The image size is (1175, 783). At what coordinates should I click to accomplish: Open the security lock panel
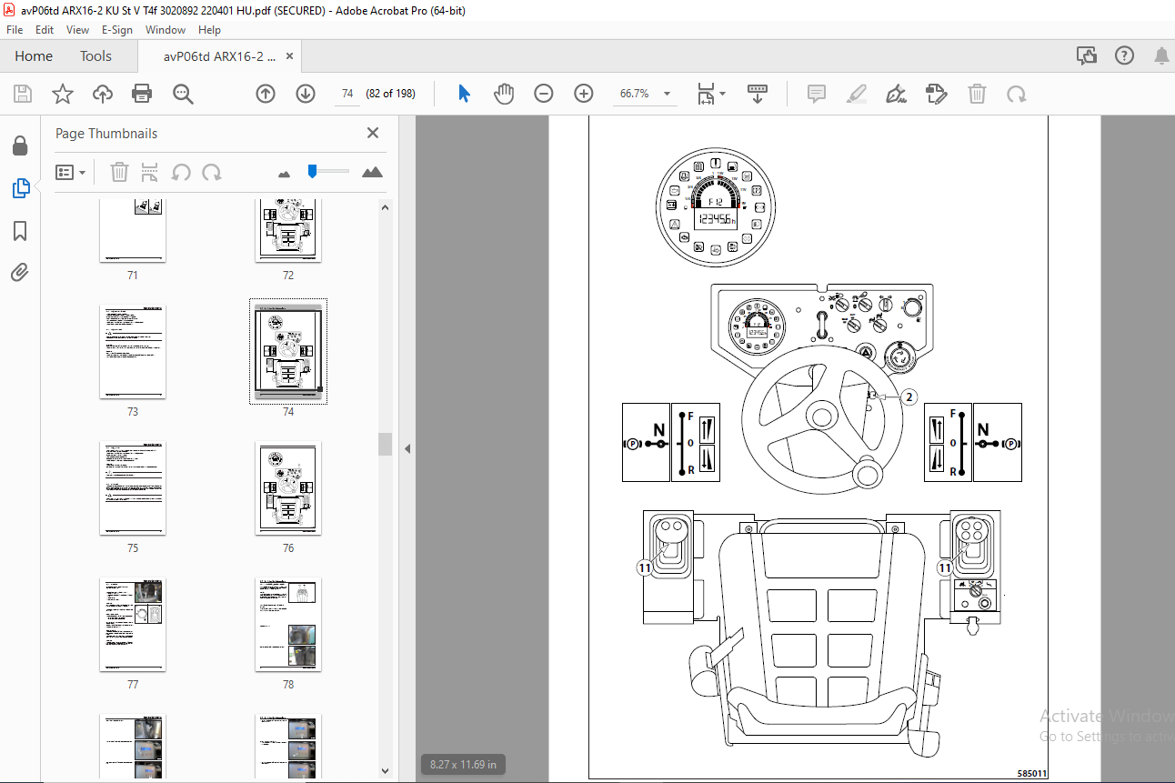point(20,146)
